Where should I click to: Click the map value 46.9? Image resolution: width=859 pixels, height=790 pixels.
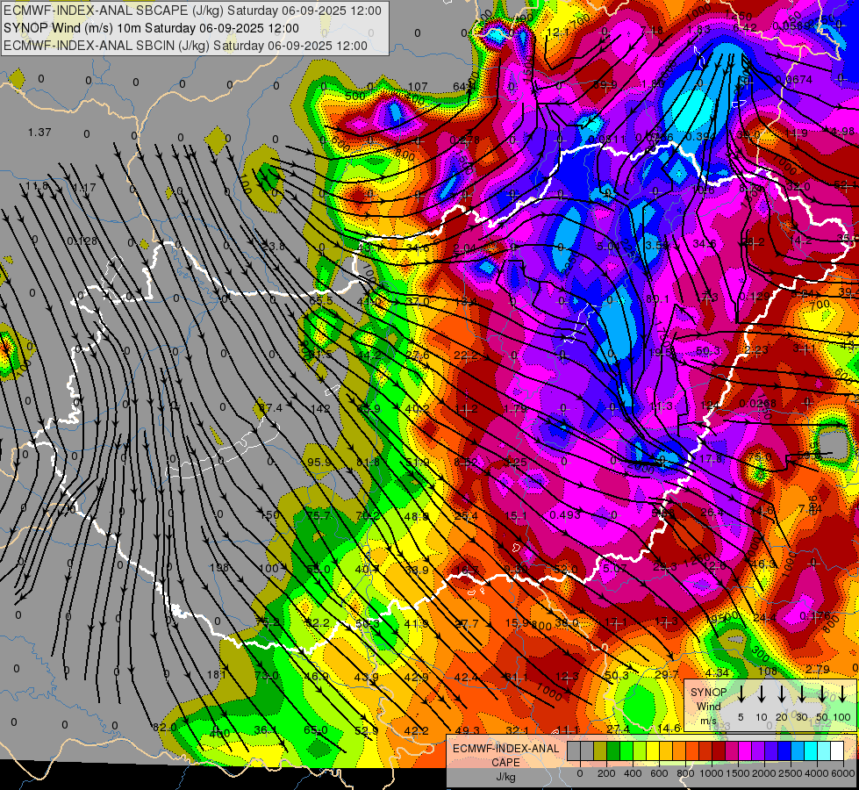316,677
